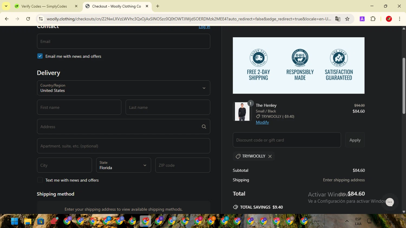406x228 pixels.
Task: Click the scrollbar up arrow
Action: pyautogui.click(x=404, y=28)
